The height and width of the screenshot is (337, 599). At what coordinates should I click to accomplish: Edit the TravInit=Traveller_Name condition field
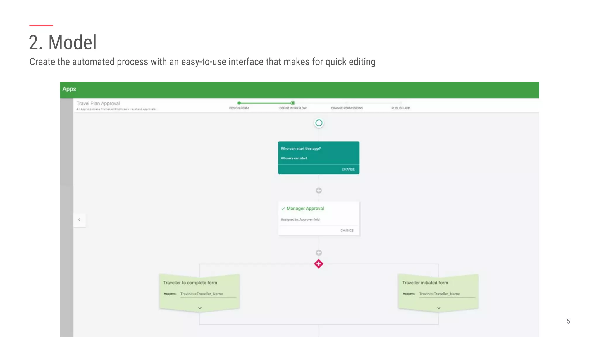(x=447, y=294)
